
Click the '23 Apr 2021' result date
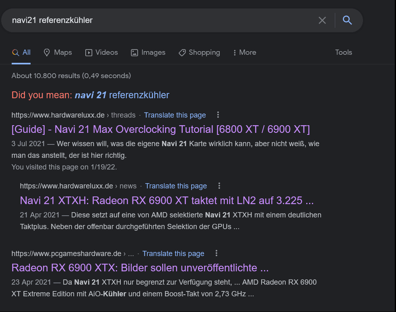31,282
